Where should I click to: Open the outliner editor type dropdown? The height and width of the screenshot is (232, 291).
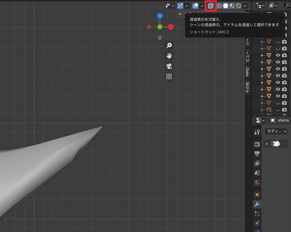(x=260, y=6)
